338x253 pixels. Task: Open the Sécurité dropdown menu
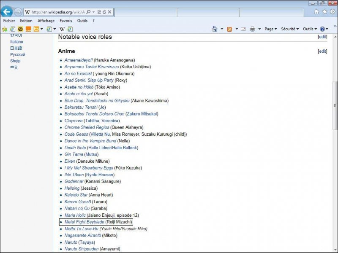click(290, 29)
